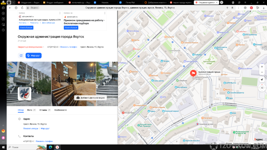Screen dimensions: 267x150
Task: Click the red Администрация города map marker
Action: pos(193,73)
